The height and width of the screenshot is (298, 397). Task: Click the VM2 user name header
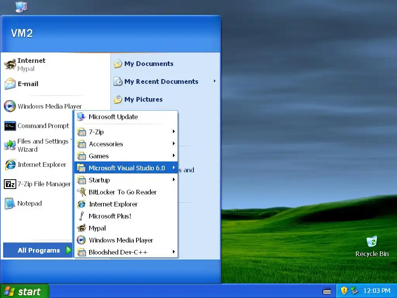pyautogui.click(x=22, y=33)
